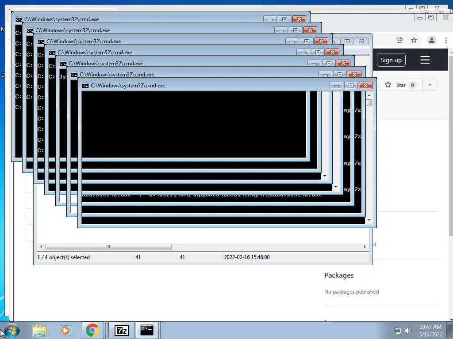
Task: Open Windows Explorer from the taskbar
Action: tap(39, 330)
